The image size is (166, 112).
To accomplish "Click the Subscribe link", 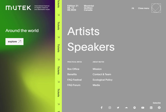I will (x=157, y=103).
